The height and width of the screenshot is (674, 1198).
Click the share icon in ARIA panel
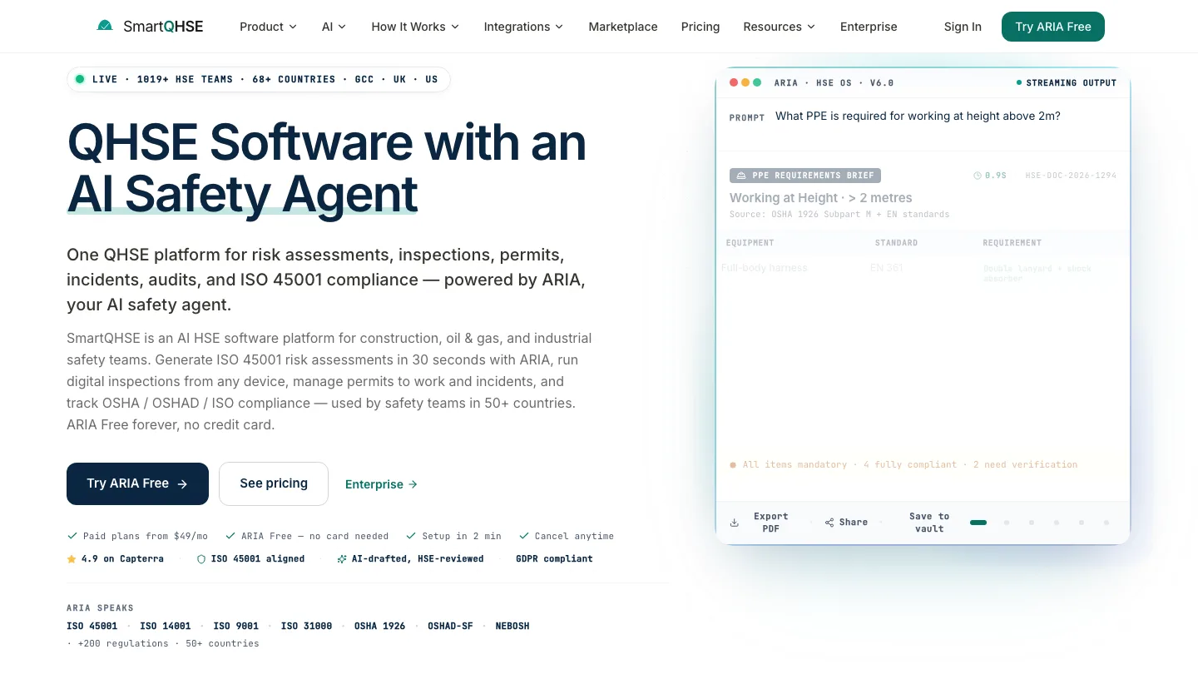(x=829, y=523)
